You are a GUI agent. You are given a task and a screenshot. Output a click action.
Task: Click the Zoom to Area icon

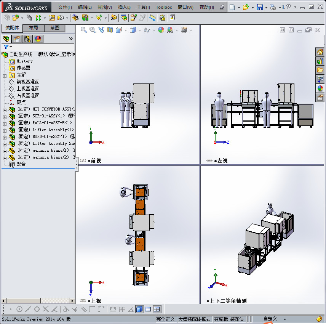click(x=92, y=30)
